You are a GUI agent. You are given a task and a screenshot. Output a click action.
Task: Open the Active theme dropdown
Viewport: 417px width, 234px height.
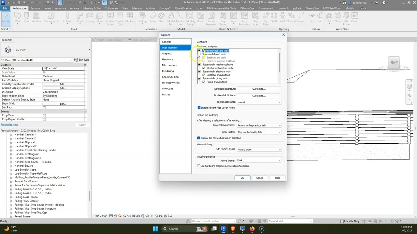click(259, 161)
